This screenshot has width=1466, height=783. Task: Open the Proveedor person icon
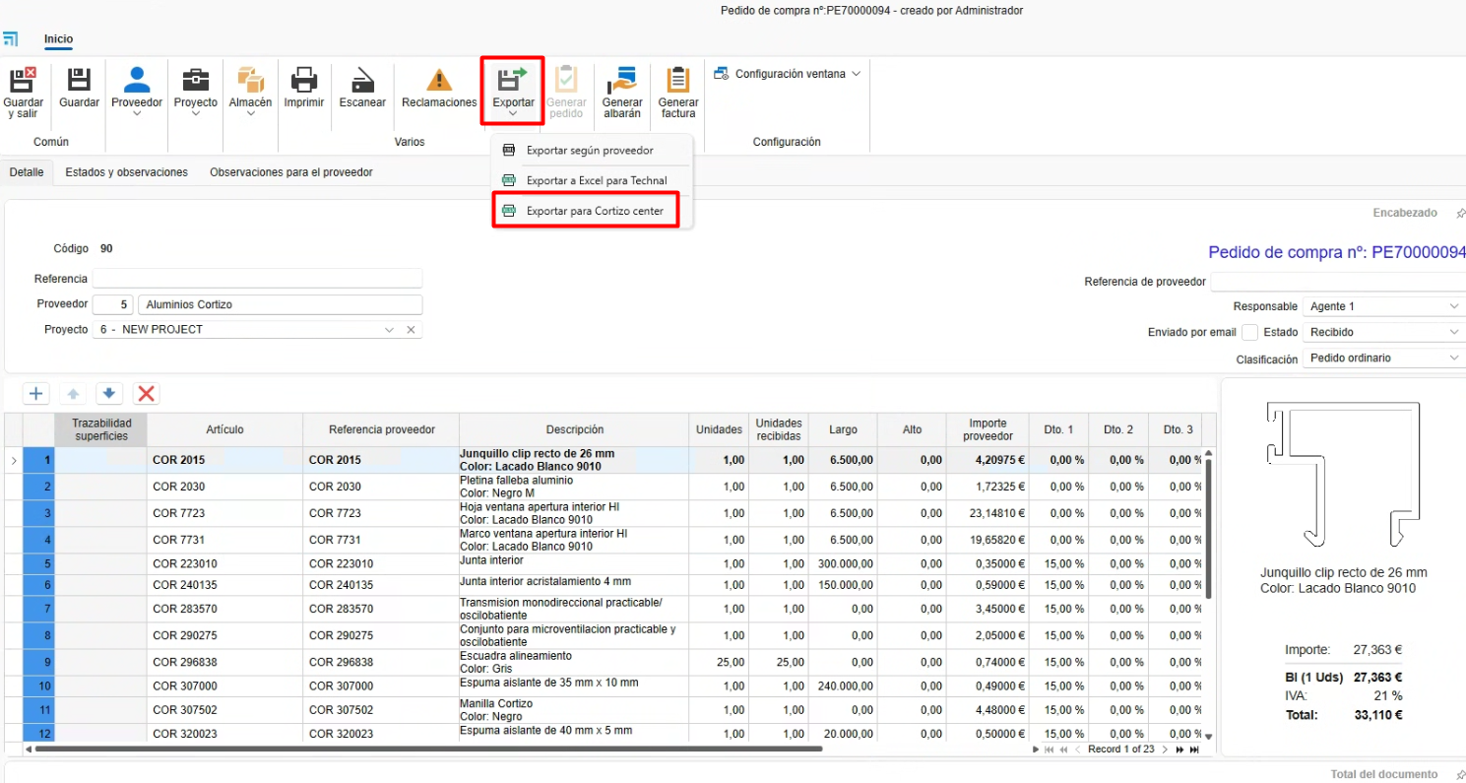137,80
